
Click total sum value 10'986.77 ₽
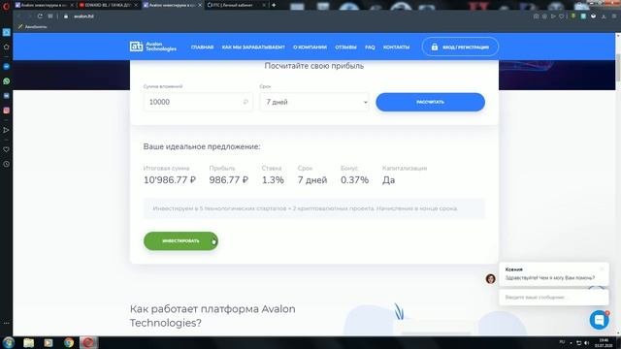(x=170, y=180)
